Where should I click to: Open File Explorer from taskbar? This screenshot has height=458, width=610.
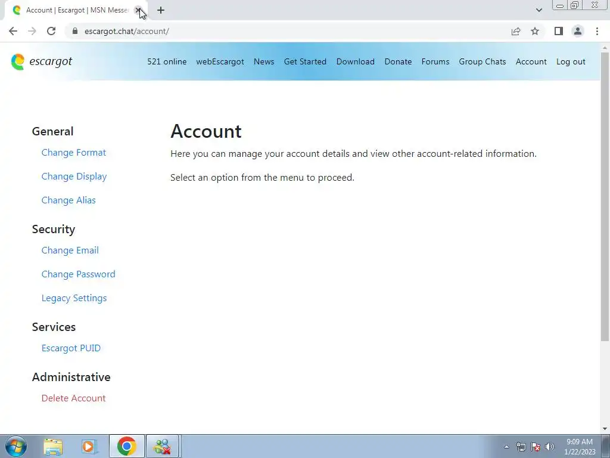coord(53,446)
